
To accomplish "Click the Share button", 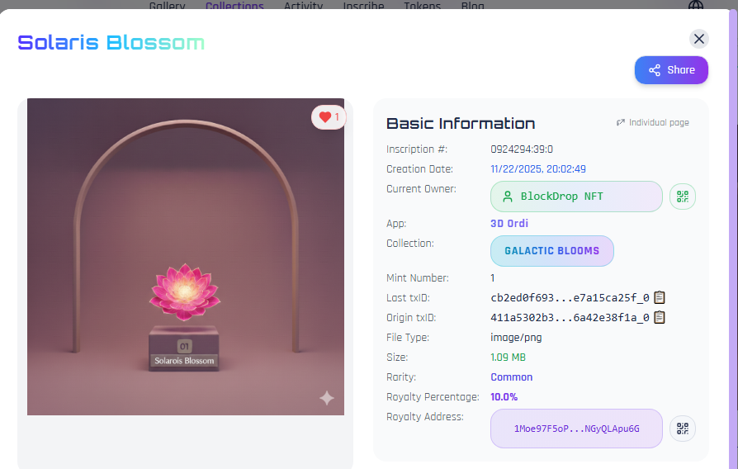I will pyautogui.click(x=671, y=70).
